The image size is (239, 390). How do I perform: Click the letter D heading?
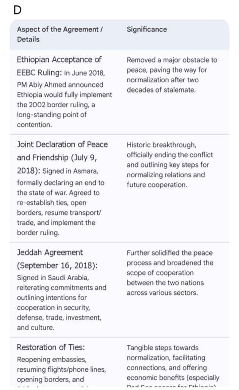click(x=17, y=10)
